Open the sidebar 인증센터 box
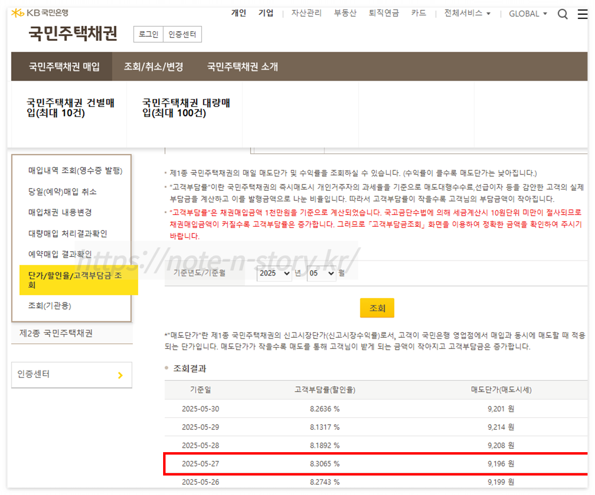This screenshot has width=595, height=495. pos(72,375)
